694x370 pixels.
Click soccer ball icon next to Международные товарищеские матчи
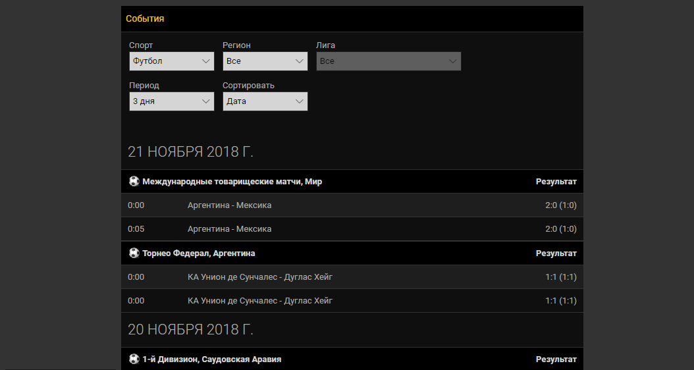134,181
